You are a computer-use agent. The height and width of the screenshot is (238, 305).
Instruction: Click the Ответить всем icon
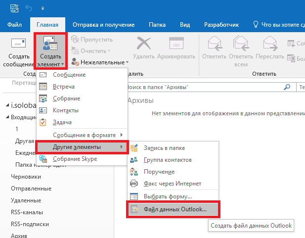pos(241,43)
